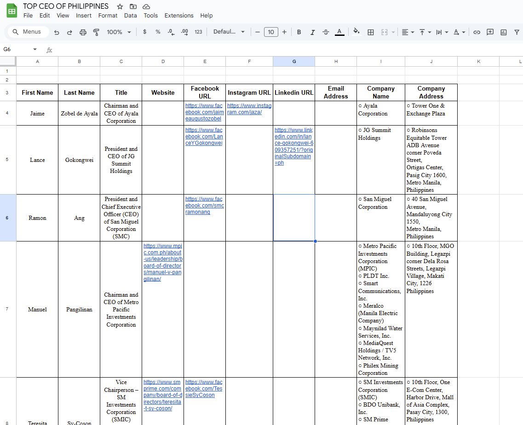Toggle bold formatting
Viewport: 523px width, 425px height.
pos(299,32)
